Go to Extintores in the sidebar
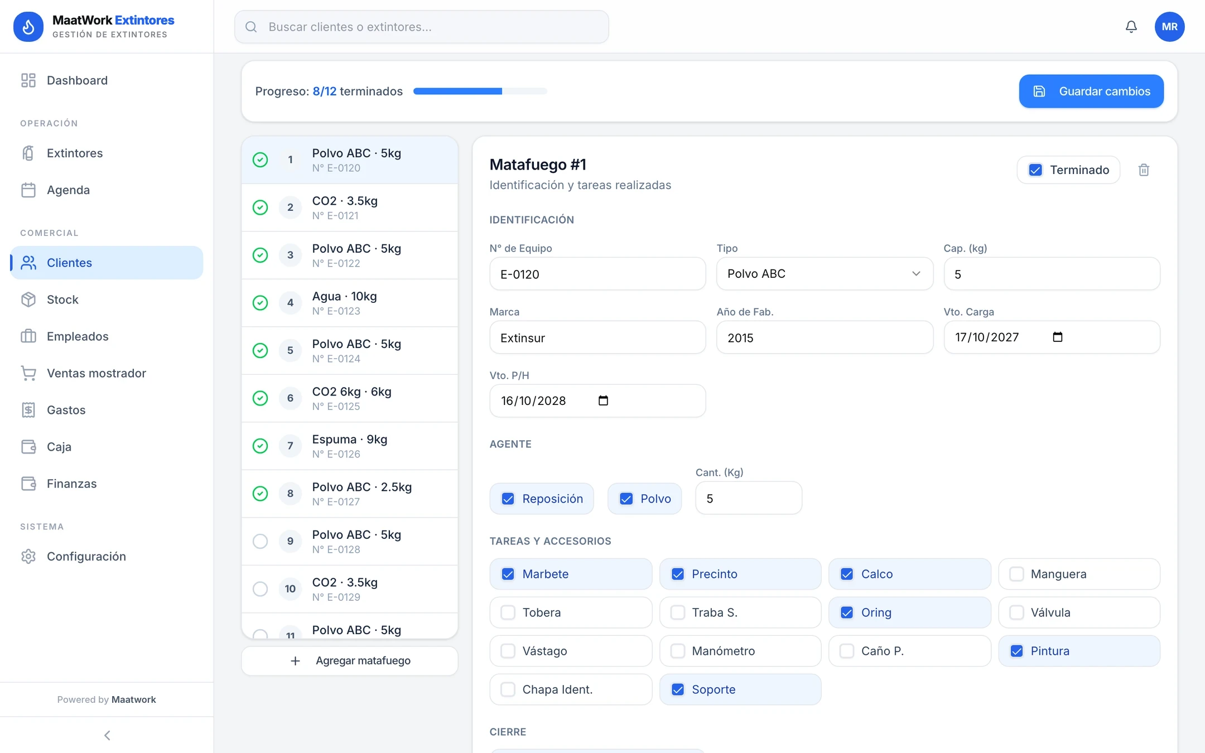The image size is (1205, 753). click(x=107, y=153)
